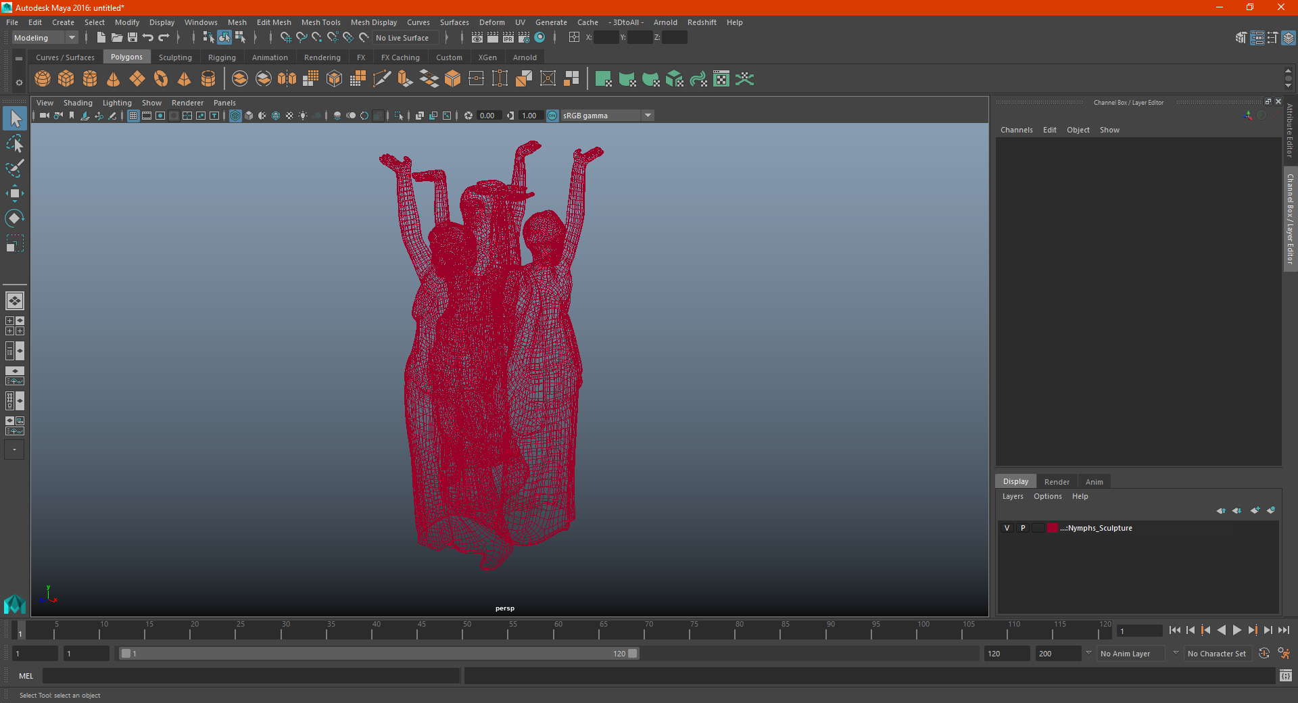Click the time range slider bar
The width and height of the screenshot is (1298, 703).
tap(379, 654)
